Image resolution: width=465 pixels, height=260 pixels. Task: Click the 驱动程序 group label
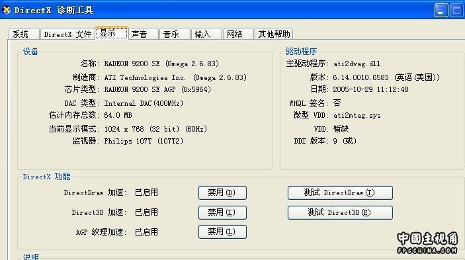pos(302,52)
